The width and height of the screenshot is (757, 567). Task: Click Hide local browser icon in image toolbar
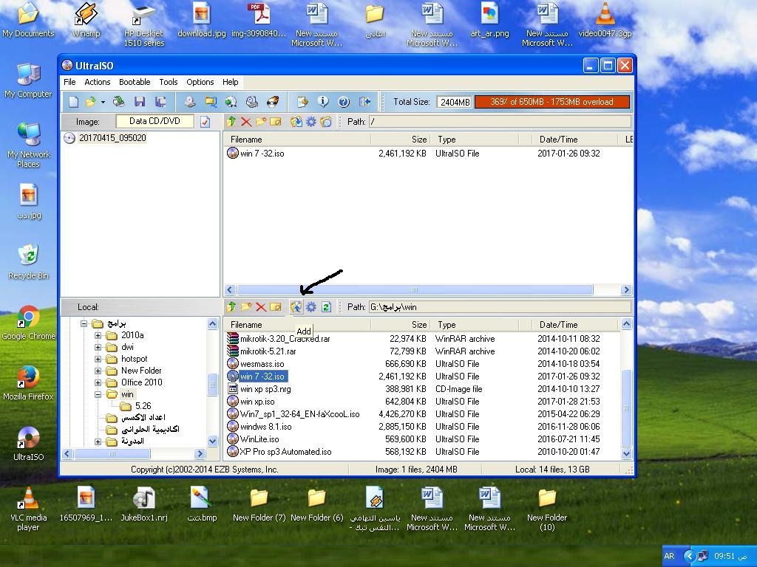click(326, 122)
